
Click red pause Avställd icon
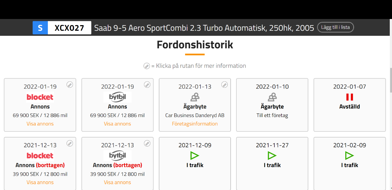(349, 97)
